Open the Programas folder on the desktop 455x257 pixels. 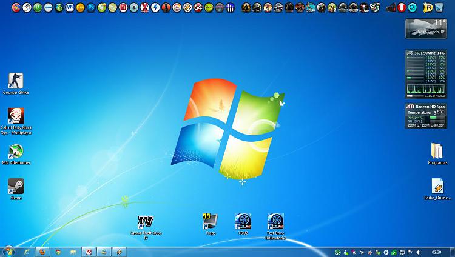click(437, 154)
